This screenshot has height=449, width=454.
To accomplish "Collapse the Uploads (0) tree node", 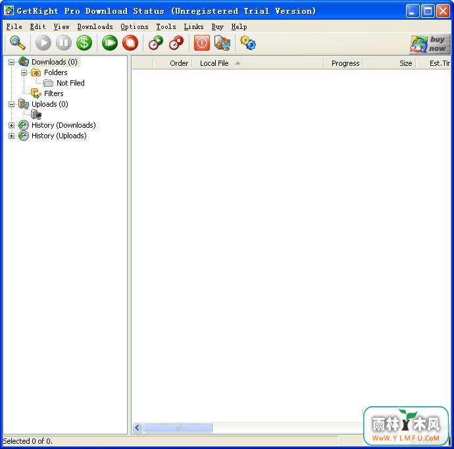I will (11, 104).
